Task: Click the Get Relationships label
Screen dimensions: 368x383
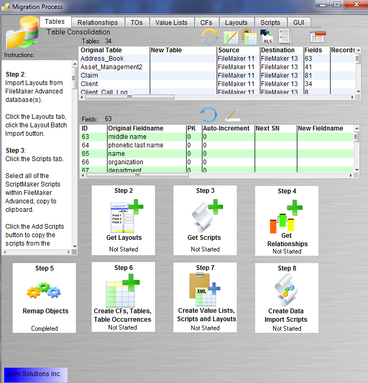Action: (287, 240)
